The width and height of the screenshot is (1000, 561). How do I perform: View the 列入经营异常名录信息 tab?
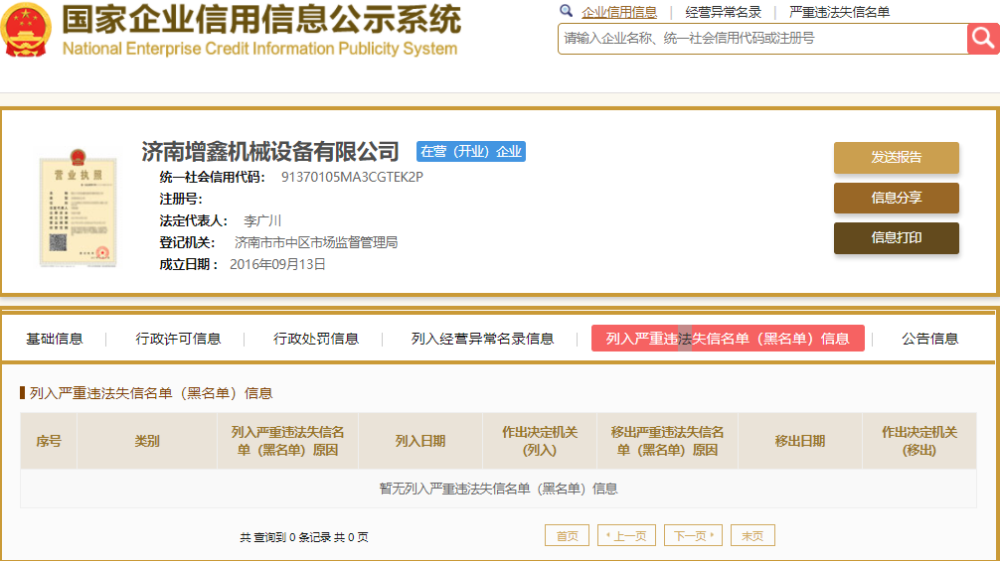tap(482, 339)
